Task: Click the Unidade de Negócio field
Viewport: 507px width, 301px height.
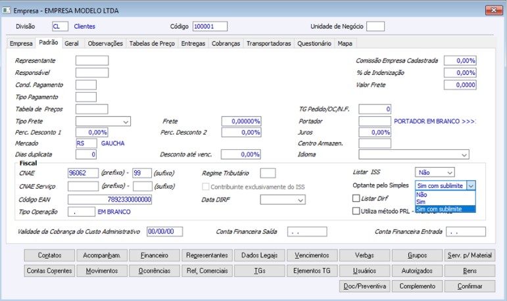Action: click(375, 26)
